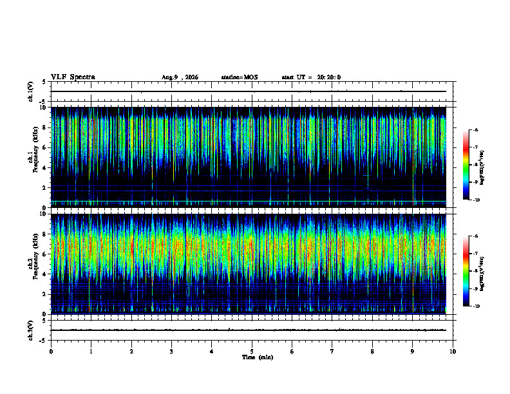Click the 'ch.1(V)' axis label
This screenshot has height=394, width=510.
pyautogui.click(x=31, y=91)
